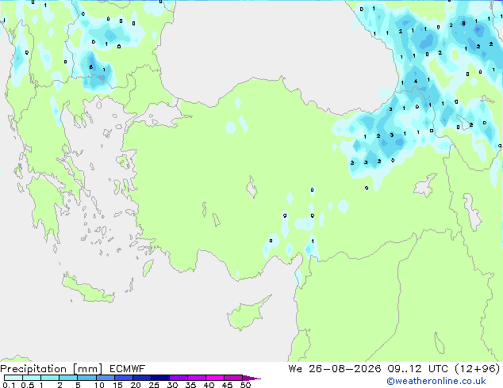
Task: Click the 25–30 mm dark blue swatch
Action: pos(160,378)
